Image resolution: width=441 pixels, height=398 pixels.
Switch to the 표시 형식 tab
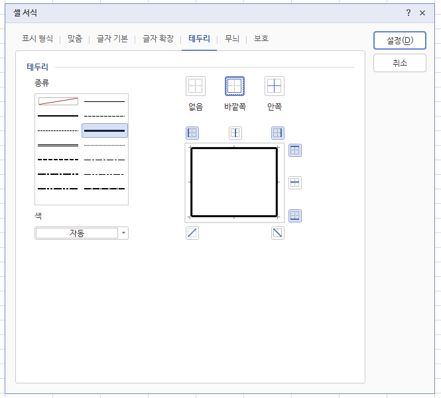tap(37, 38)
